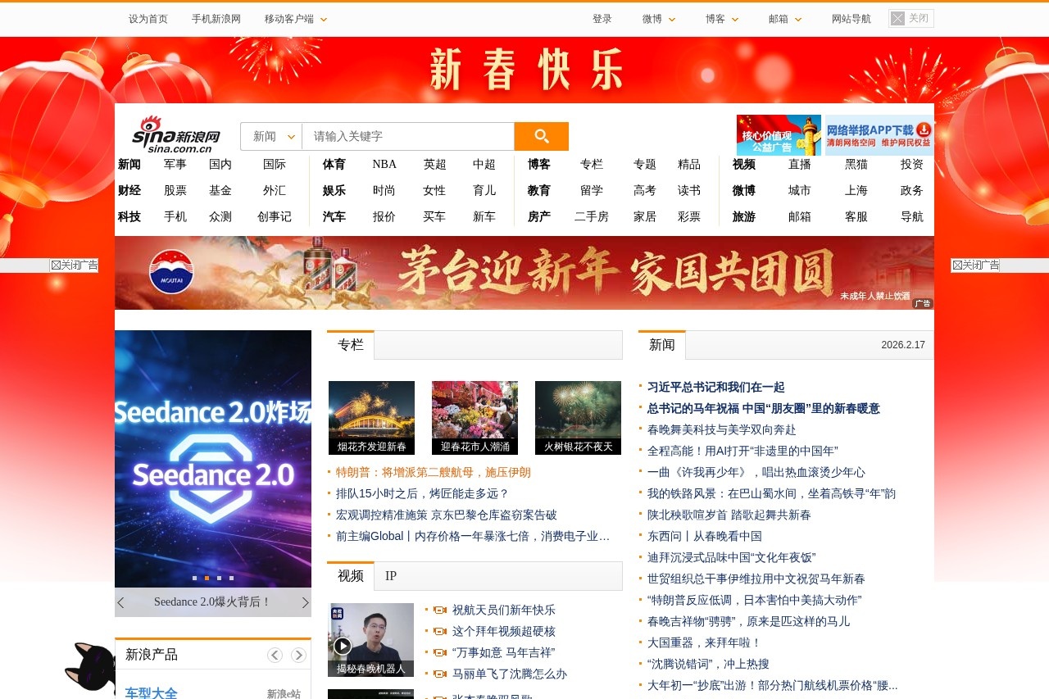Click the 登录 link
1049x699 pixels.
[602, 19]
